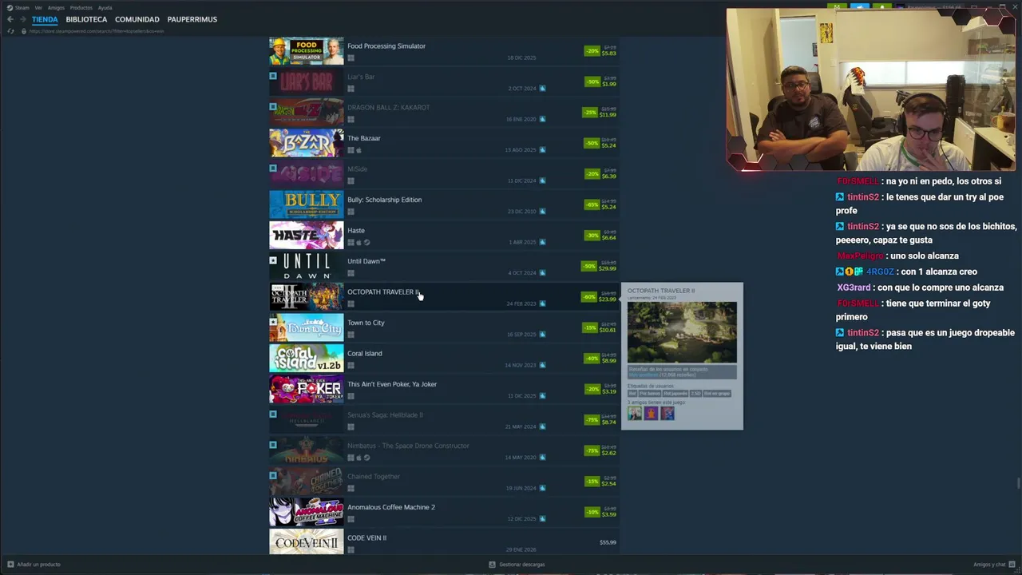Click the first friend avatar in hover popup
Image resolution: width=1022 pixels, height=575 pixels.
click(x=635, y=414)
